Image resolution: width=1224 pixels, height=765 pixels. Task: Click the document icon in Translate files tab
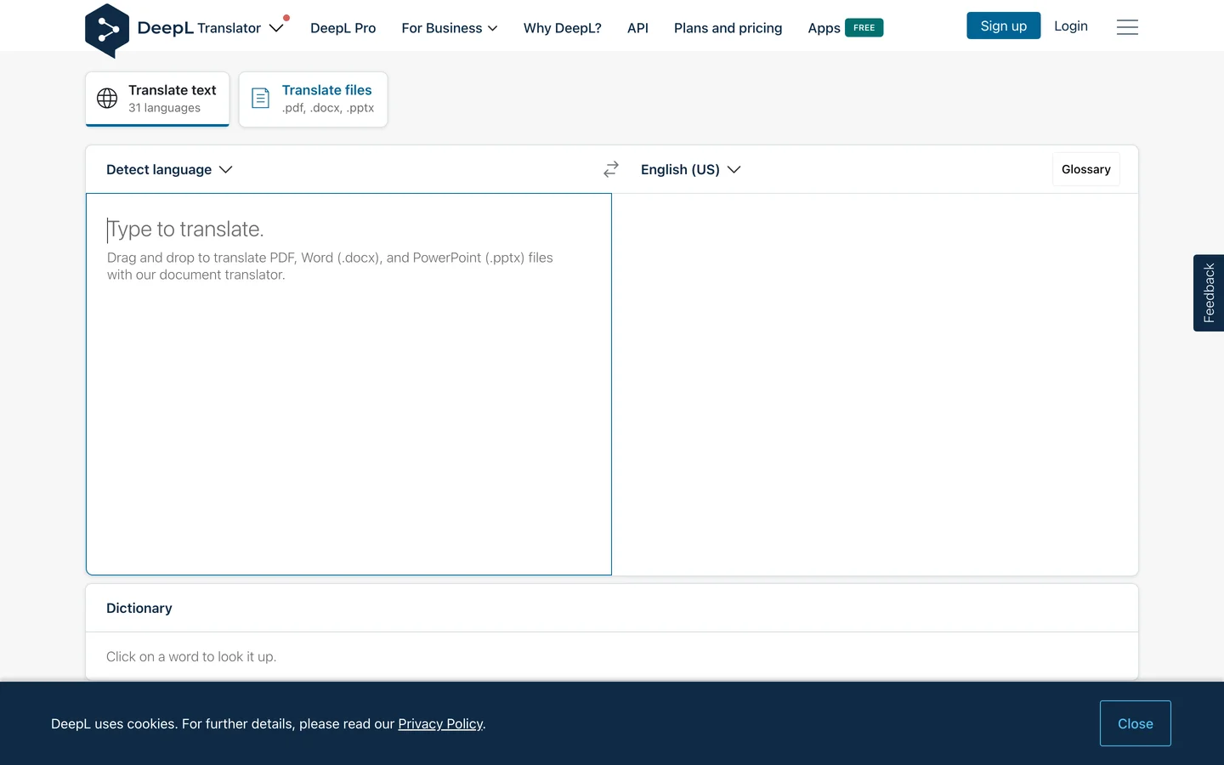click(261, 99)
